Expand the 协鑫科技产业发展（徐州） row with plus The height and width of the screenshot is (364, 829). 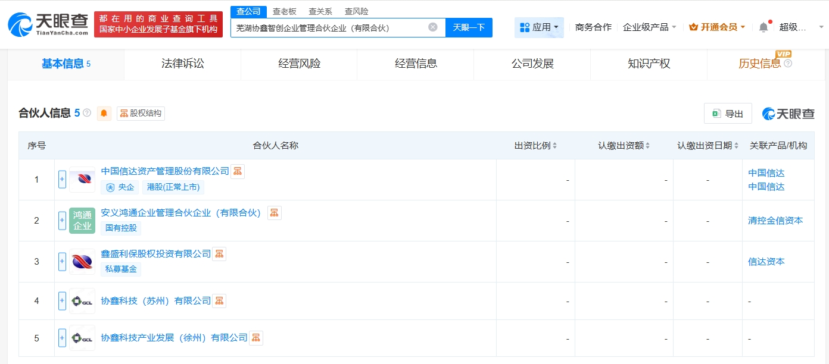62,338
